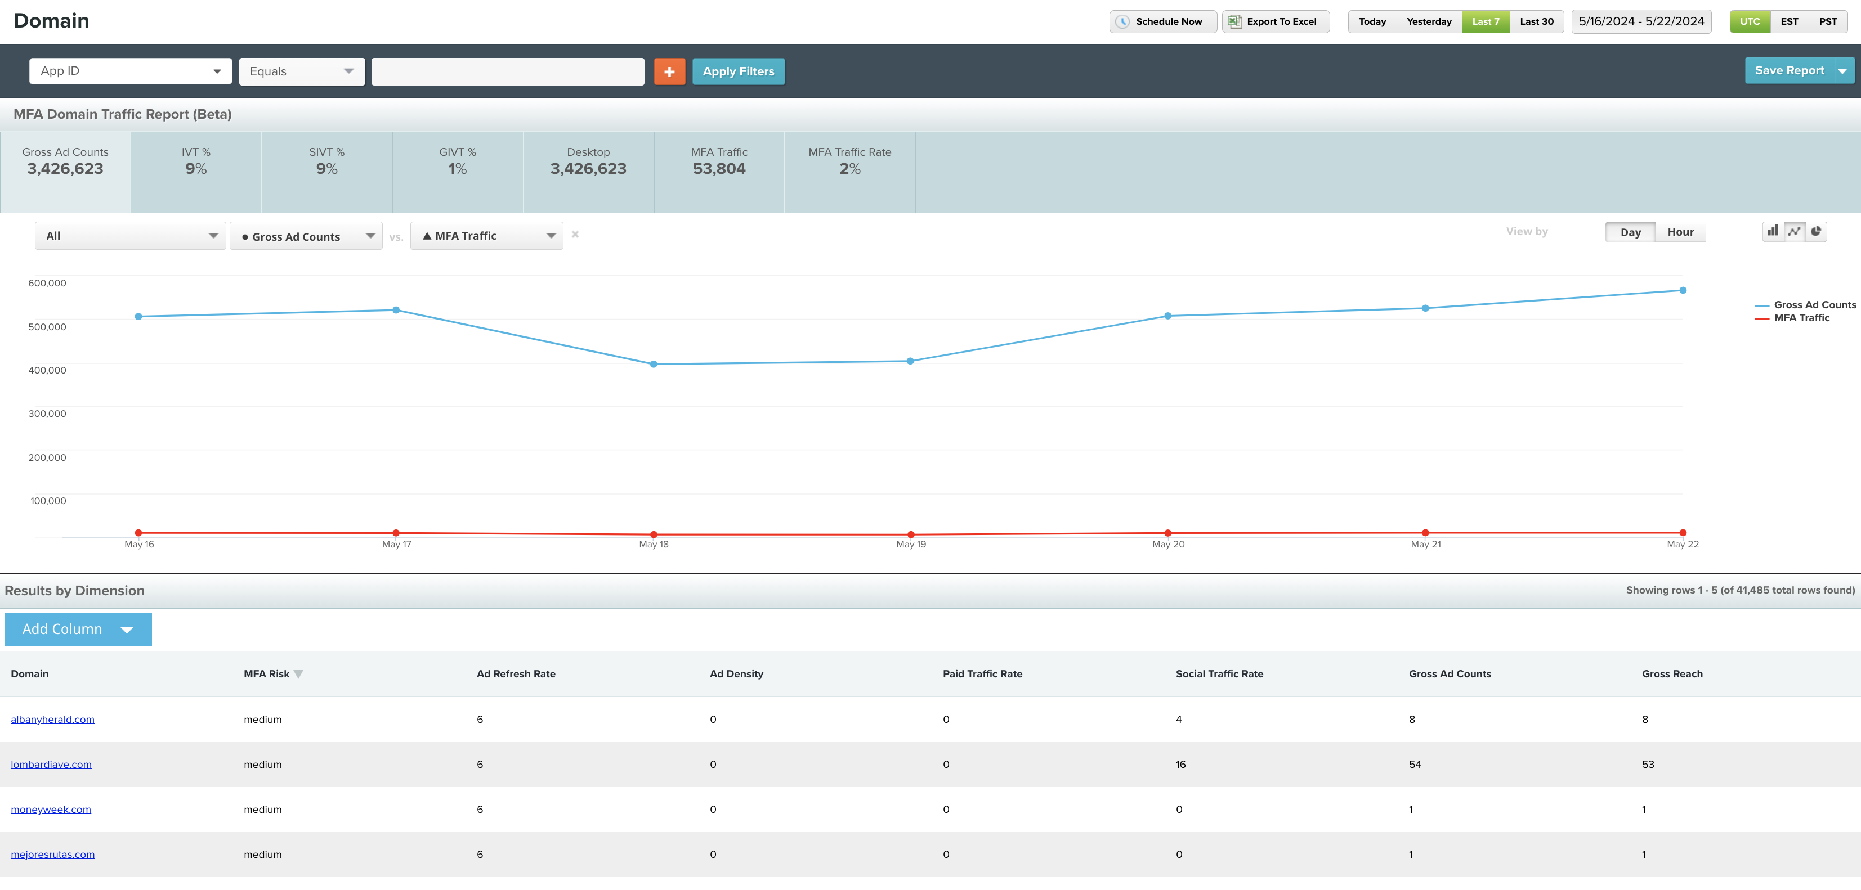Switch to line chart view icon
Screen dimensions: 1861x890
(1795, 232)
